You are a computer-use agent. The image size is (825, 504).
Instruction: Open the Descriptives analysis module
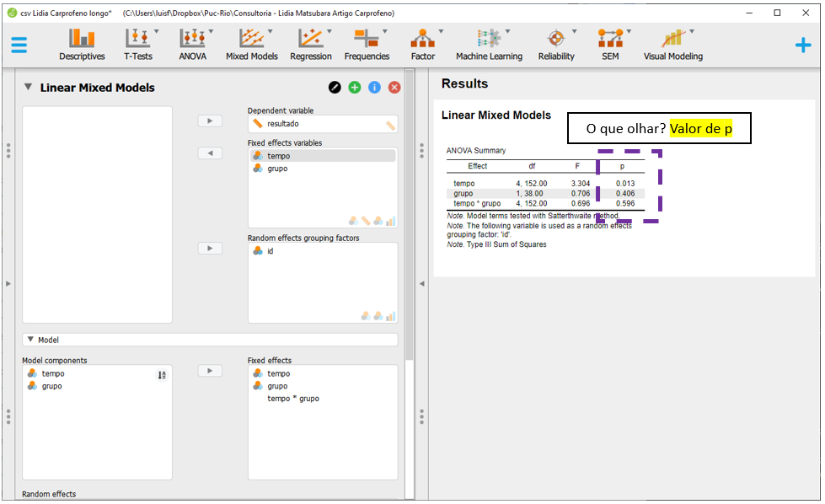82,45
